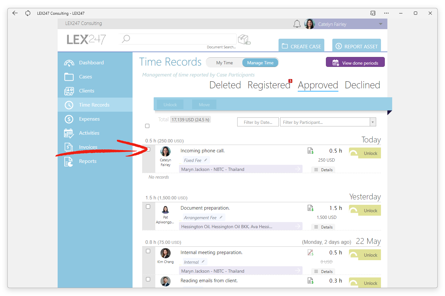Check the Reading emails from client record

tap(148, 279)
